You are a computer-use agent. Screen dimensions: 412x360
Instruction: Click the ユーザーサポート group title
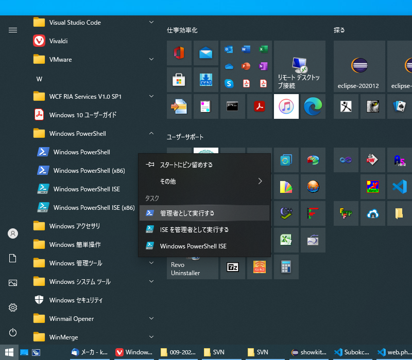pos(185,137)
